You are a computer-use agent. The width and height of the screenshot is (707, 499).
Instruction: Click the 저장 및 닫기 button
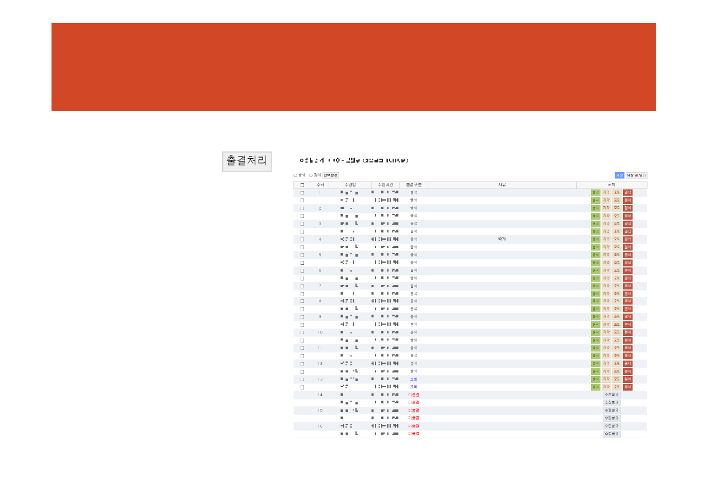(636, 175)
